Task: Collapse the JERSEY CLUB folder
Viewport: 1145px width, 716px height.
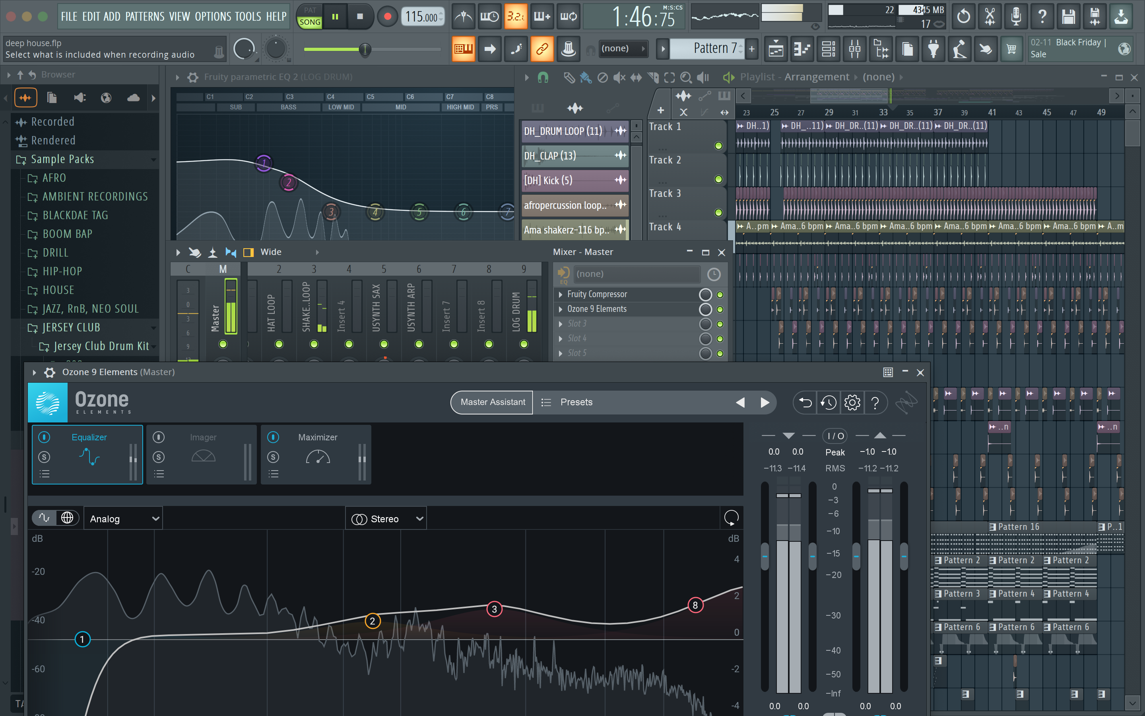Action: (153, 328)
